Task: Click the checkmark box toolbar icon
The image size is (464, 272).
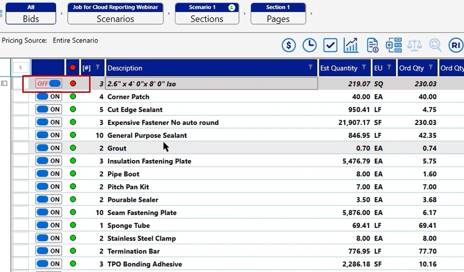Action: coord(330,45)
